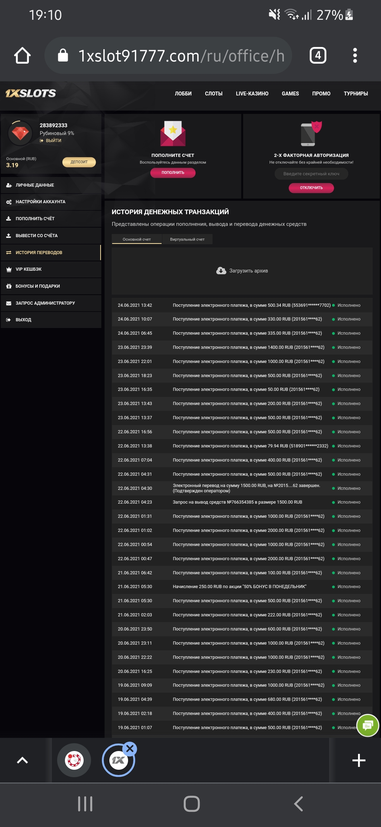Click the ОТКЛЮЧИТЬ two-factor button
381x827 pixels.
311,188
